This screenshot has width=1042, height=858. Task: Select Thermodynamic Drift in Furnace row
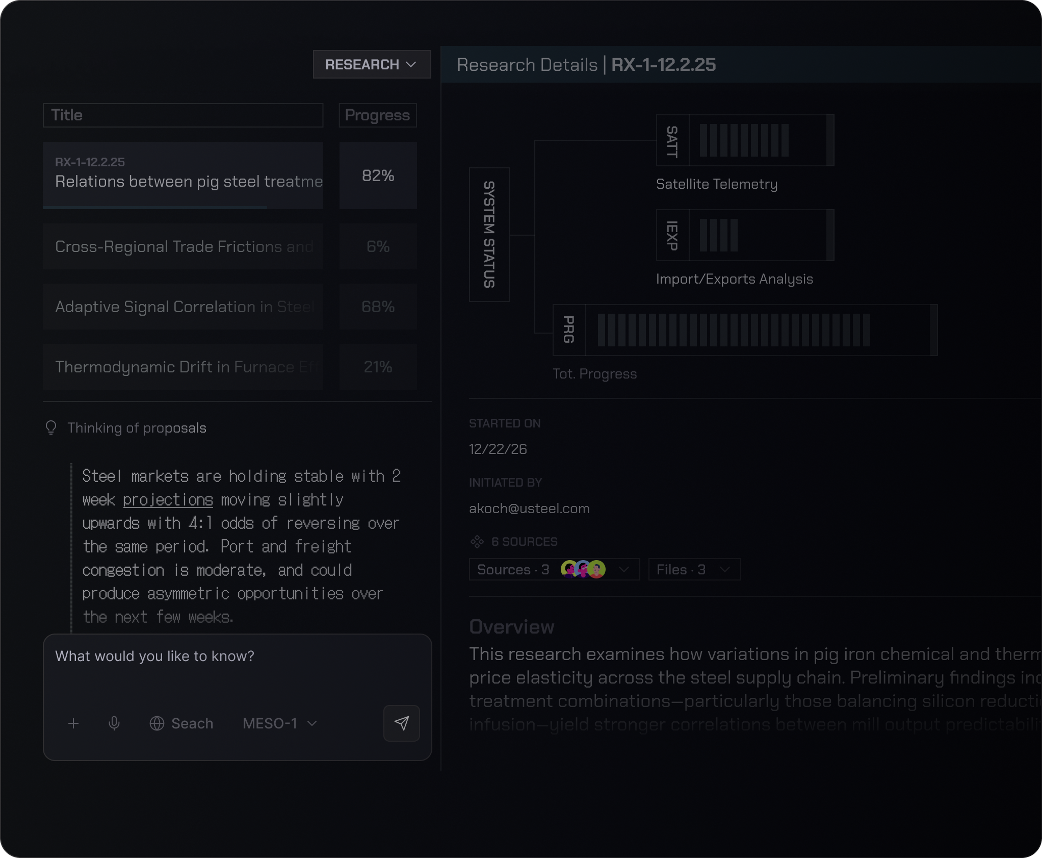(183, 367)
